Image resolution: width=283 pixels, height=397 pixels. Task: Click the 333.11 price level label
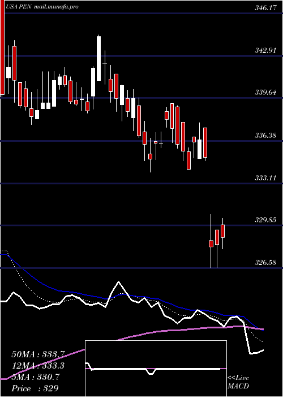point(265,178)
